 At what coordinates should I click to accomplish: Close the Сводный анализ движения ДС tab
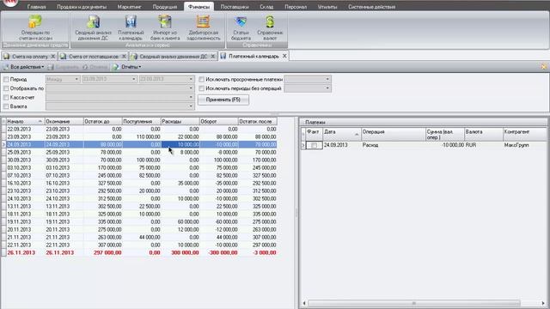[212, 56]
